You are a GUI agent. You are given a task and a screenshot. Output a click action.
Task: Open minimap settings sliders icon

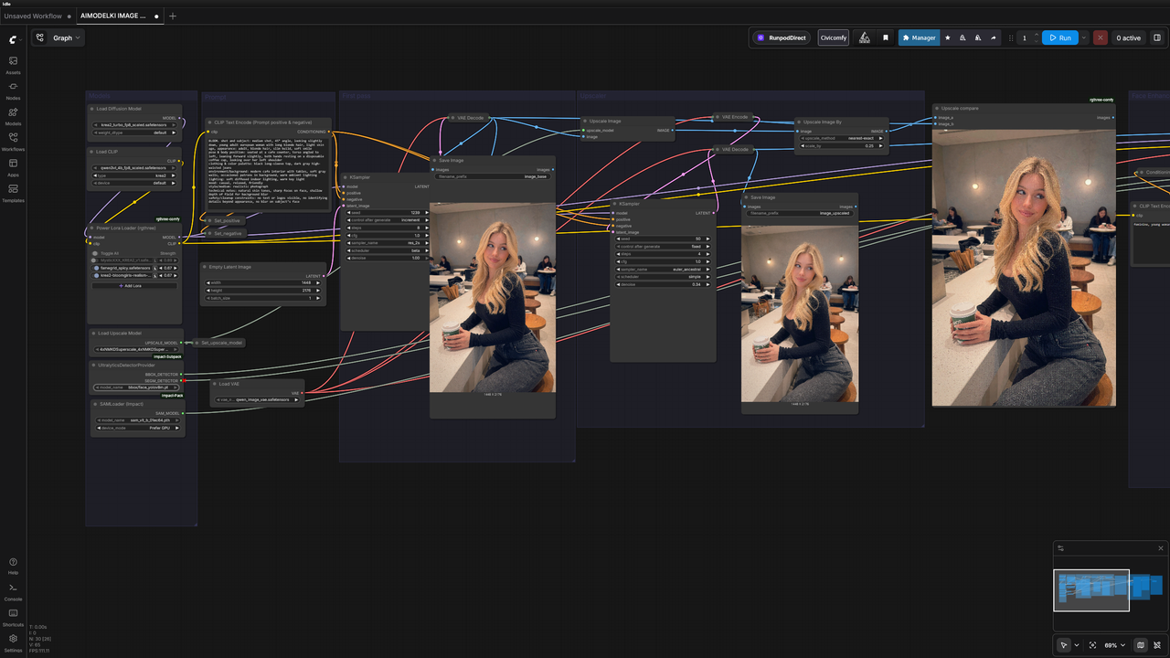pyautogui.click(x=1061, y=548)
